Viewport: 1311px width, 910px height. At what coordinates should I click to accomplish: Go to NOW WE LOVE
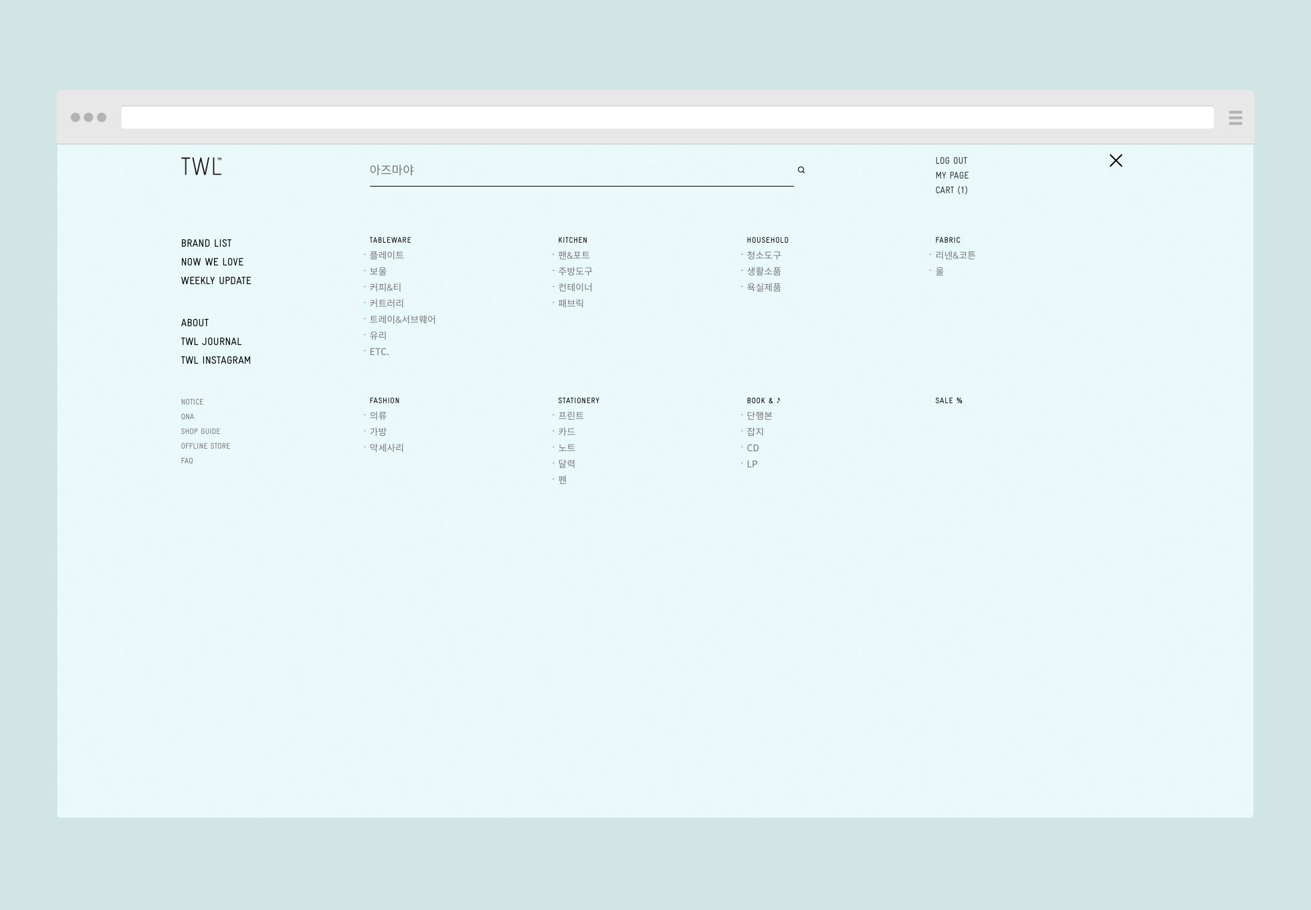coord(212,262)
